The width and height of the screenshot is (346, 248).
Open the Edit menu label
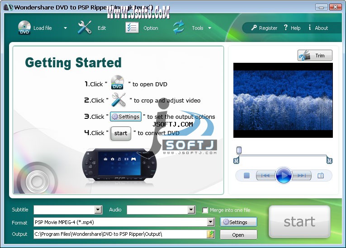click(102, 28)
